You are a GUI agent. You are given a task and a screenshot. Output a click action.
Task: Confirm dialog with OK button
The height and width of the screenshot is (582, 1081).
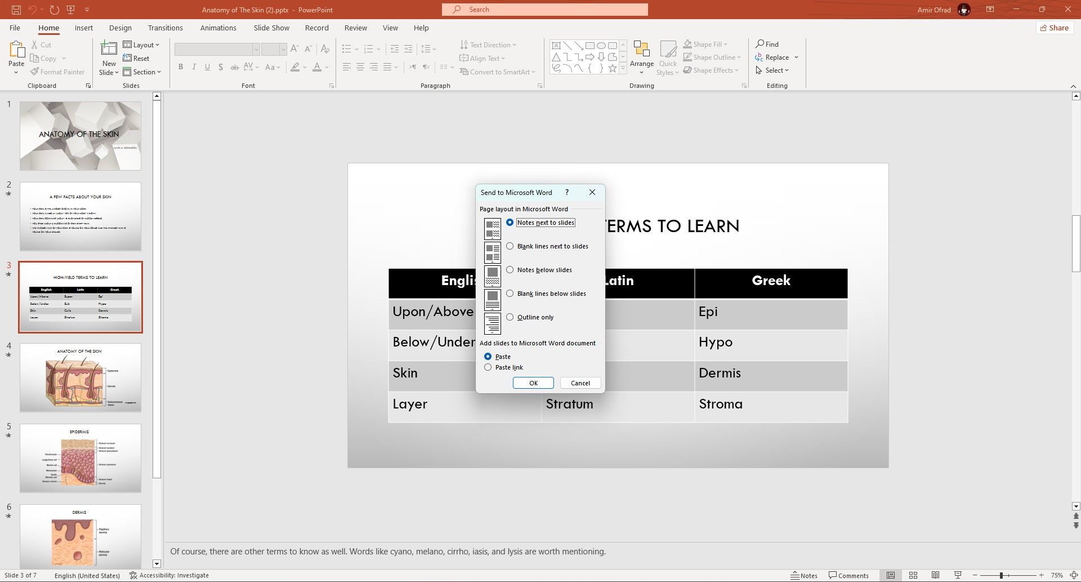(x=533, y=383)
